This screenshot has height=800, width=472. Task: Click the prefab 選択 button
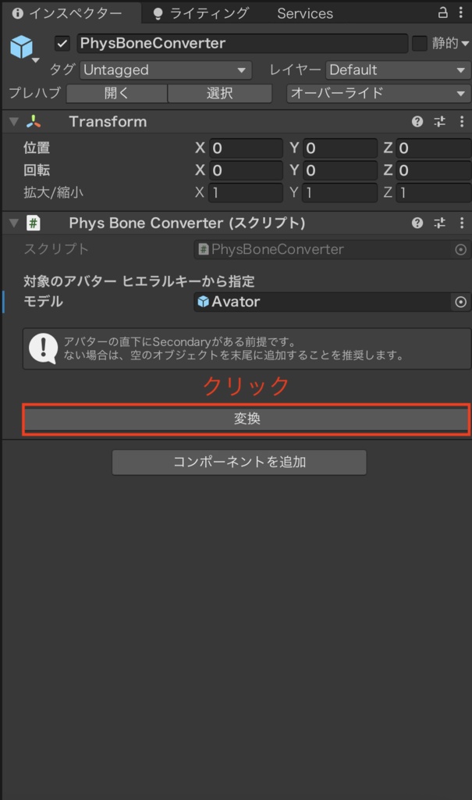220,94
